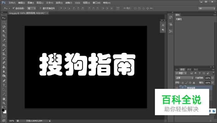Select the Zoom tool
This screenshot has height=123, width=217.
[x=4, y=103]
